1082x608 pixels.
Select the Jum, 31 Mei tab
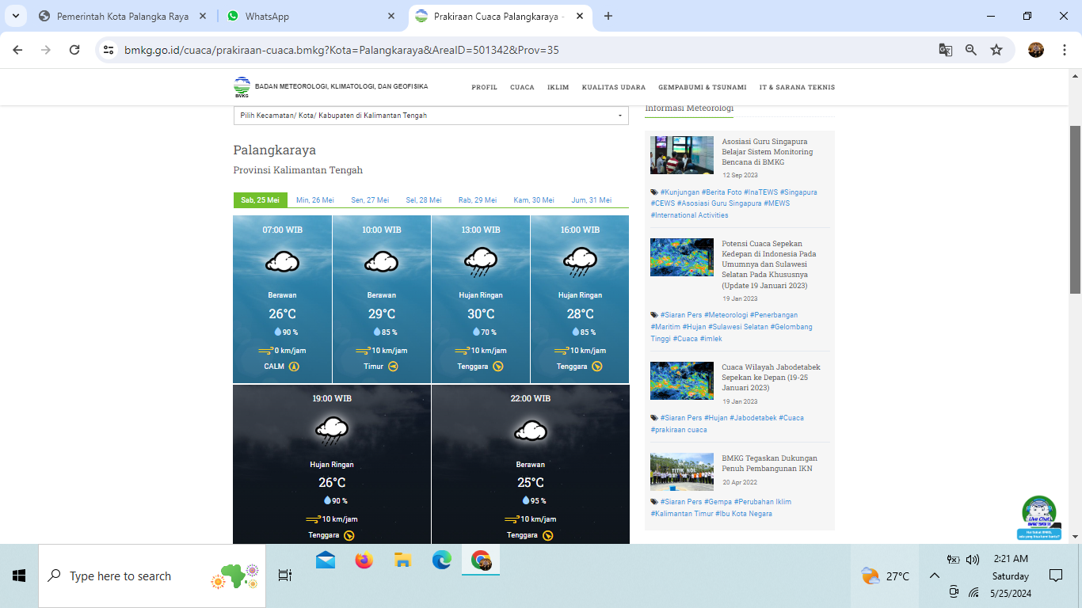tap(592, 200)
